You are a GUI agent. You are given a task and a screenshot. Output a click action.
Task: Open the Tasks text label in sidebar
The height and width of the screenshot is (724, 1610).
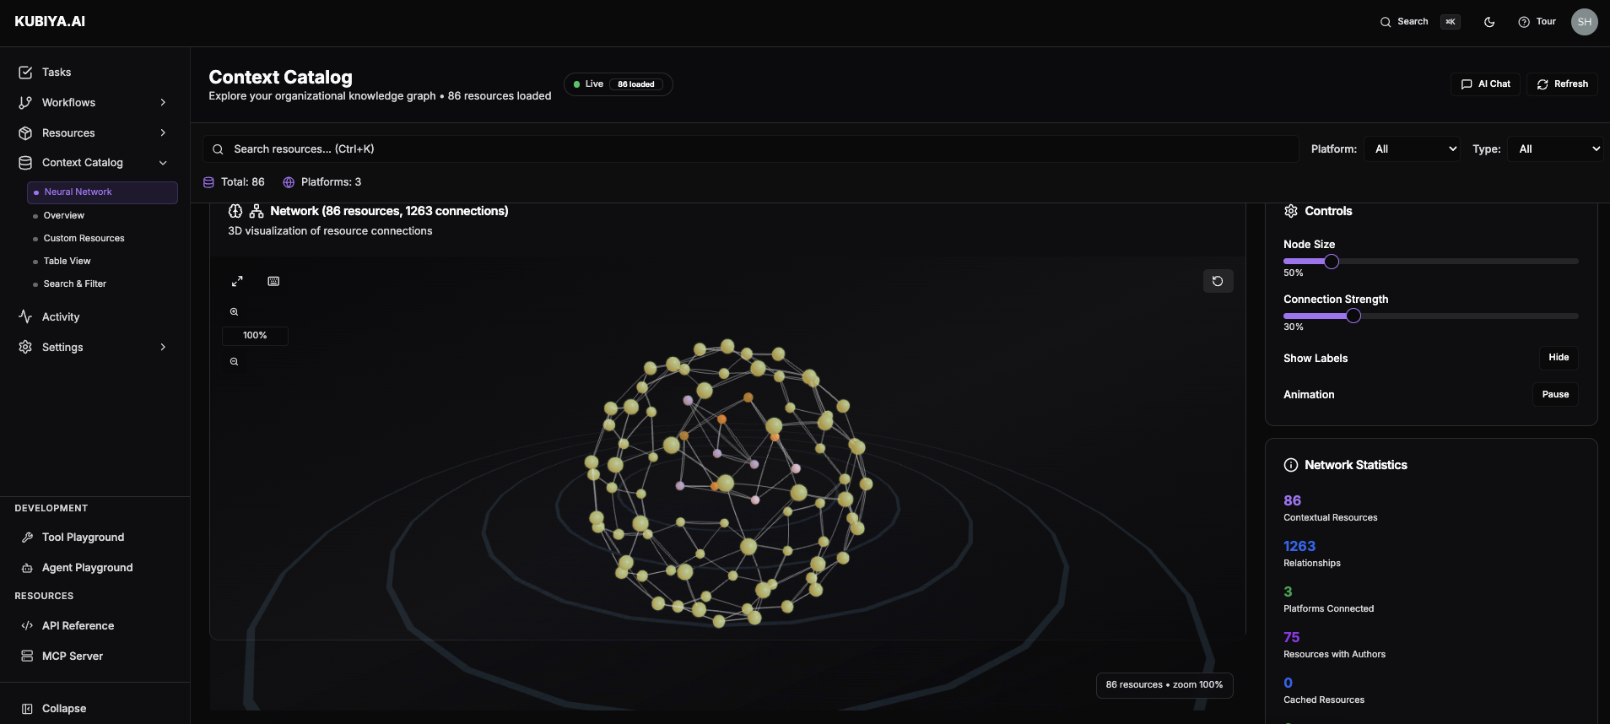click(57, 73)
